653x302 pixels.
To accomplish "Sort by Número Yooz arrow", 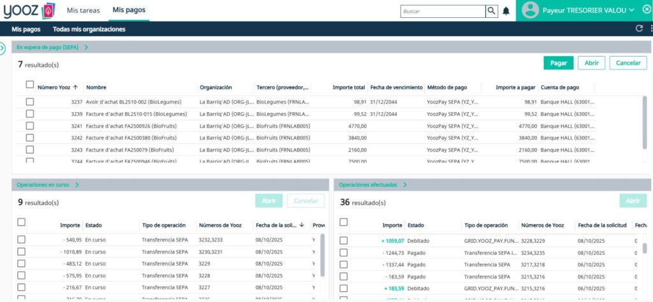I will point(75,87).
